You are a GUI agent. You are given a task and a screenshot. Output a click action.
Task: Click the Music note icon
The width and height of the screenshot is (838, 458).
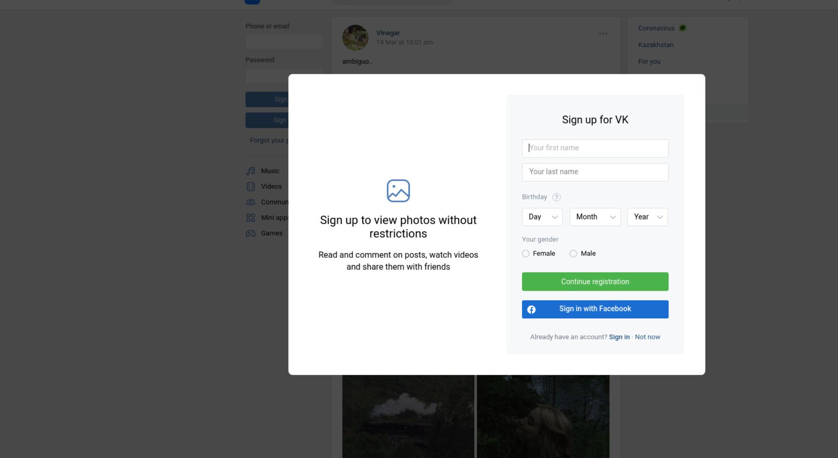tap(251, 171)
